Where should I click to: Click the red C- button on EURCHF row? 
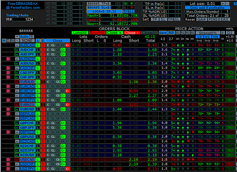(x=68, y=91)
